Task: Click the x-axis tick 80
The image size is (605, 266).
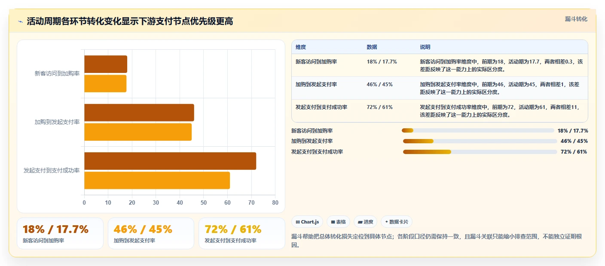Action: click(275, 203)
